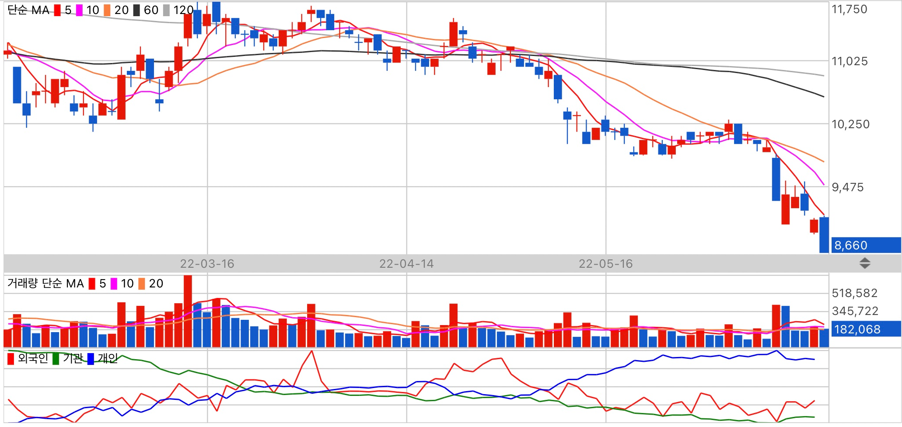The width and height of the screenshot is (902, 427).
Task: Click the current volume tag 182,068
Action: [866, 329]
